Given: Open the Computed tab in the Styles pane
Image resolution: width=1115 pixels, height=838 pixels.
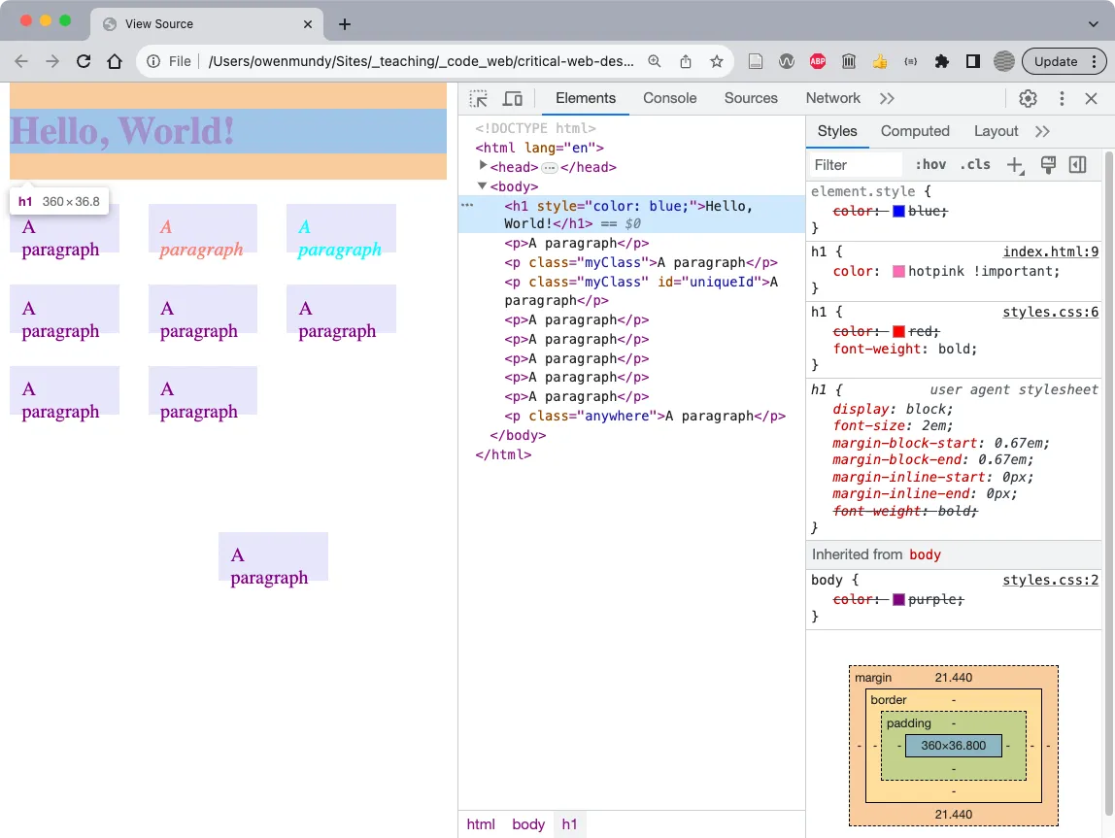Looking at the screenshot, I should [x=914, y=130].
